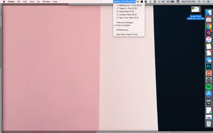The image size is (213, 133).
Task: Open Finder from the Dock
Action: pyautogui.click(x=209, y=13)
